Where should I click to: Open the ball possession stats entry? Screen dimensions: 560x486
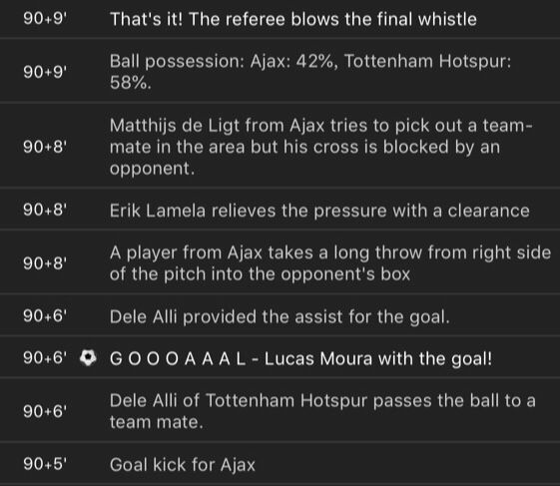click(x=280, y=70)
